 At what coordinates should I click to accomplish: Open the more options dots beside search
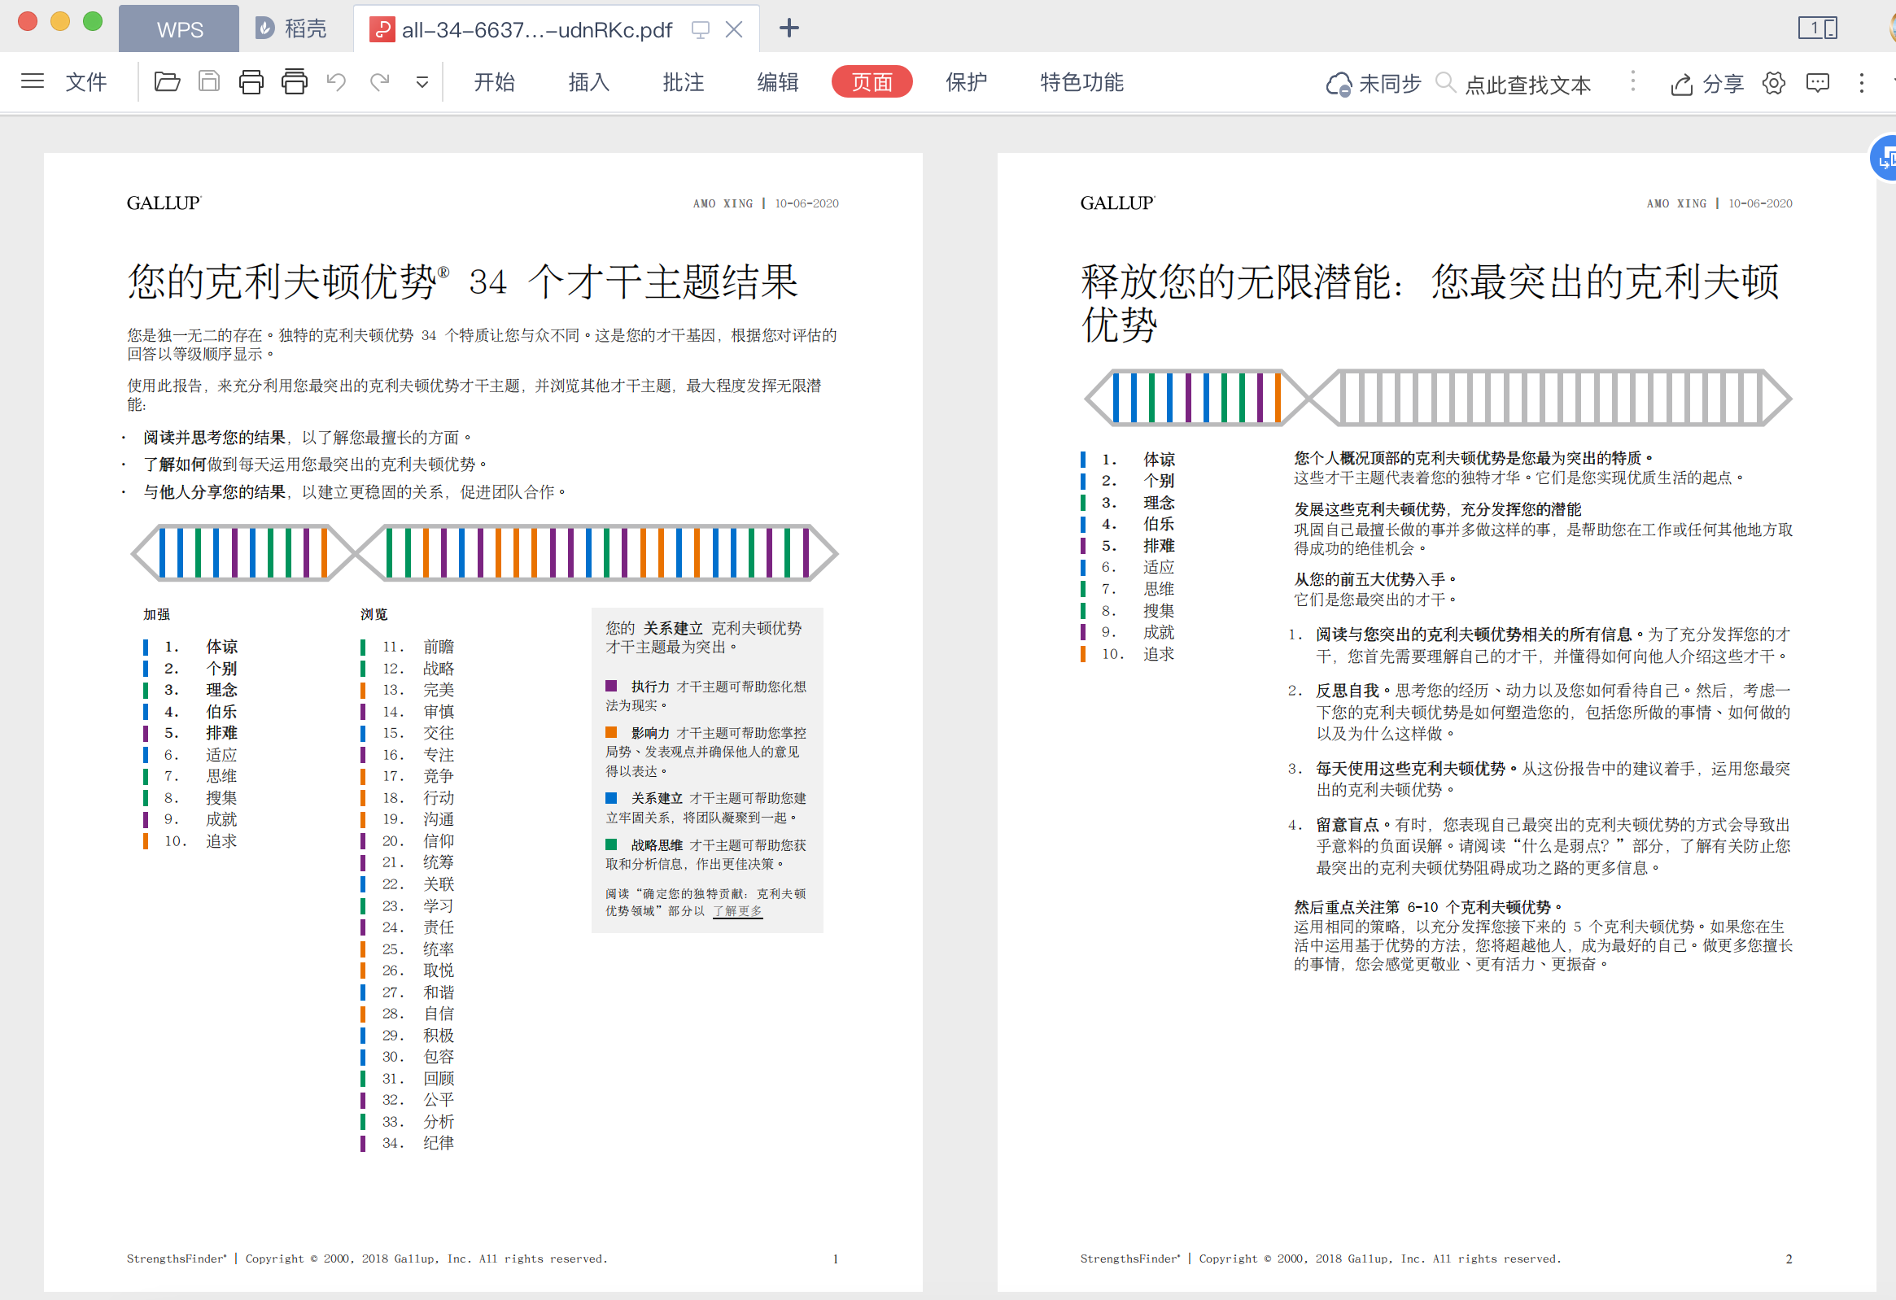[1632, 81]
